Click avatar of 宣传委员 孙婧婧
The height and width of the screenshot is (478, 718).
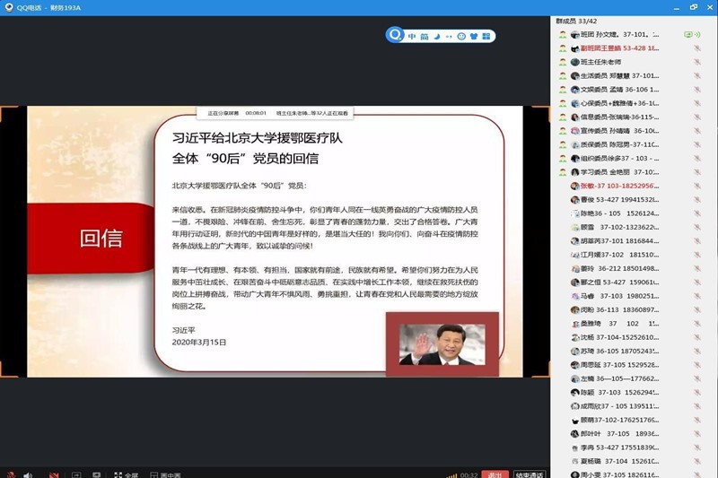(575, 131)
